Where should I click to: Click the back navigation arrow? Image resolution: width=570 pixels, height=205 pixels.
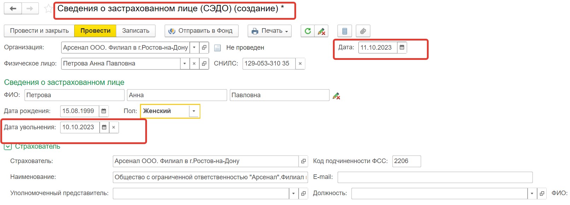click(x=13, y=8)
